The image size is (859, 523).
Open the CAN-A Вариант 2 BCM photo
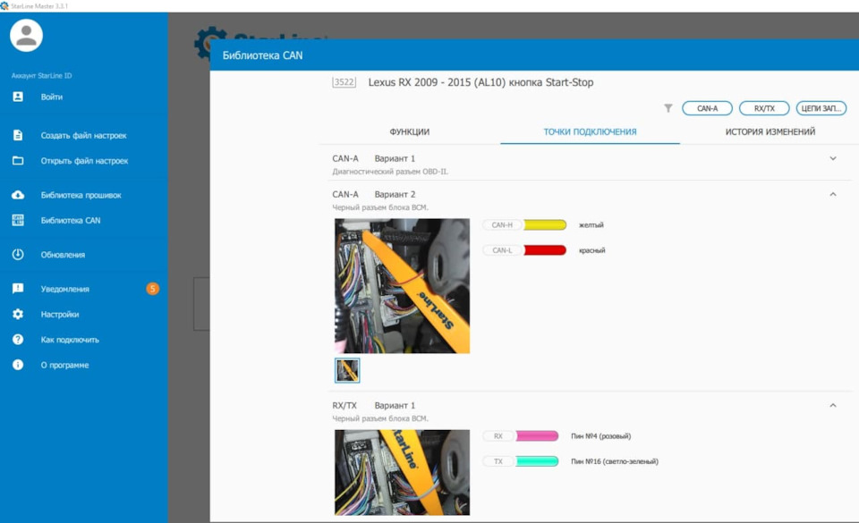pos(402,285)
